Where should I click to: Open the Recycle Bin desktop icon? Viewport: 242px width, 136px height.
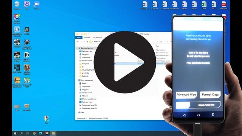click(17, 5)
